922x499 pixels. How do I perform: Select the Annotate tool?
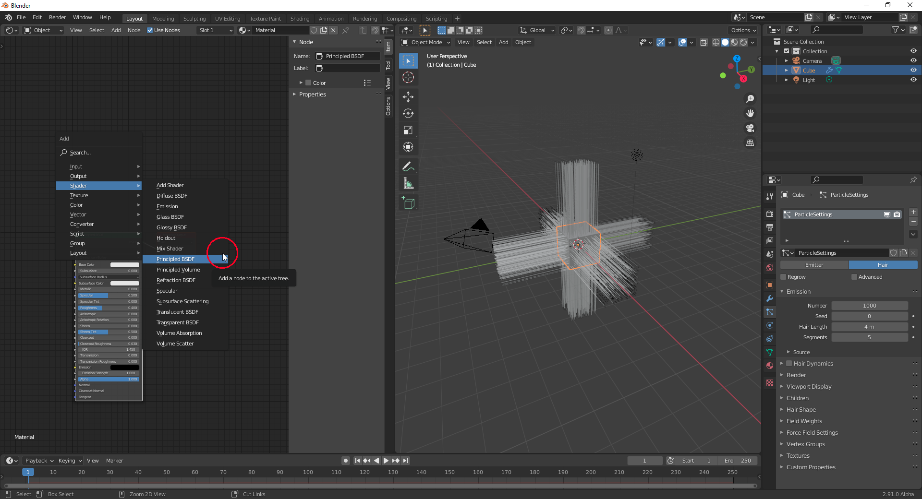tap(408, 166)
